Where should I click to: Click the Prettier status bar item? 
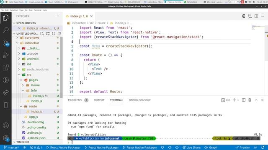243,147
